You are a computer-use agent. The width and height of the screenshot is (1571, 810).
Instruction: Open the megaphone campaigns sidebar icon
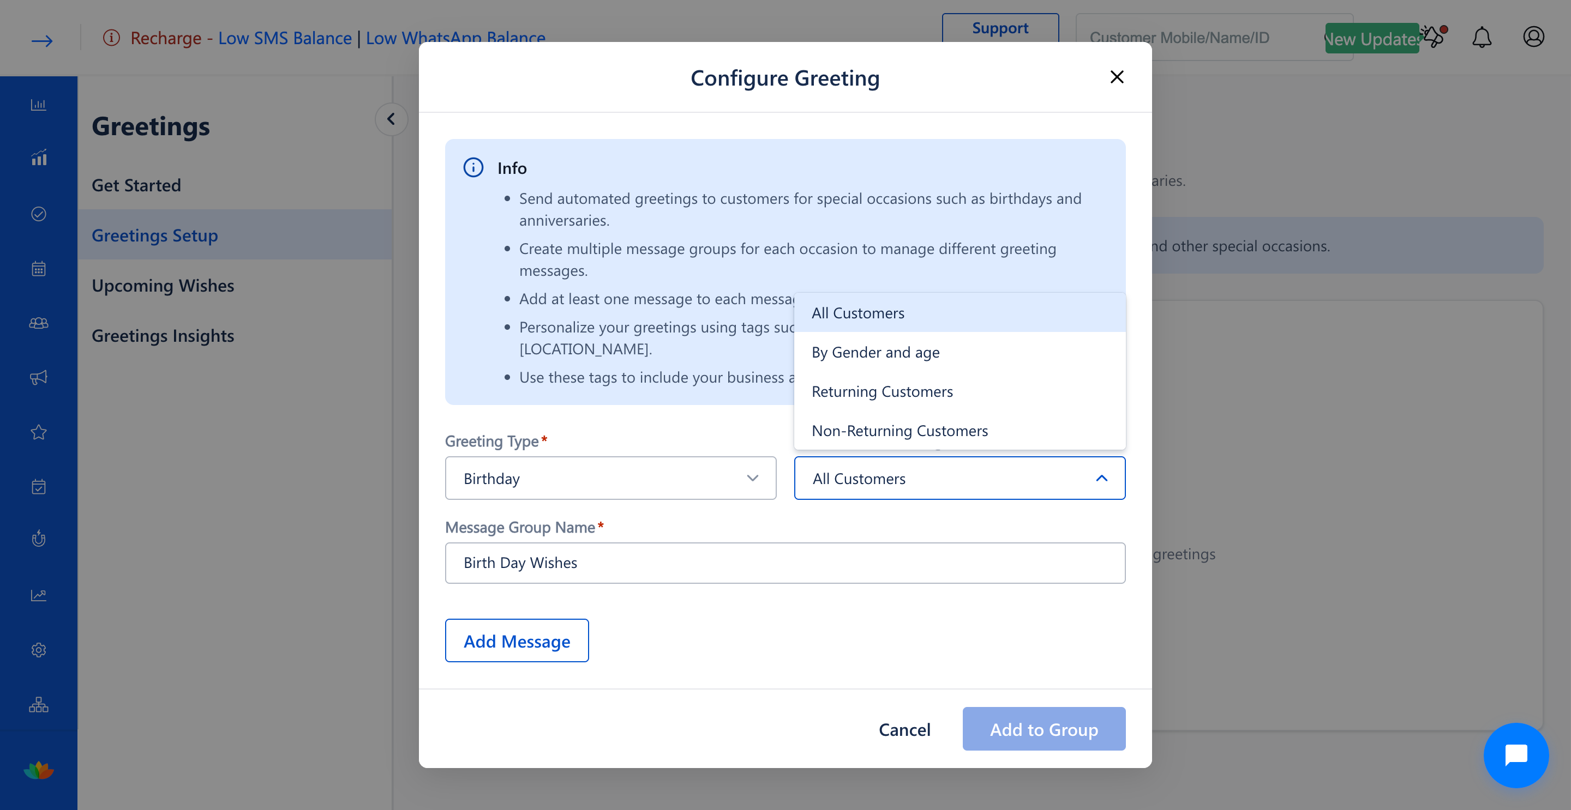38,377
